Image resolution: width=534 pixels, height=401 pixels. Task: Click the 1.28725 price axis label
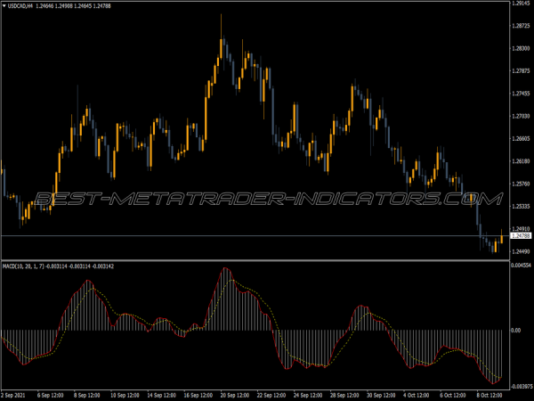[x=521, y=26]
